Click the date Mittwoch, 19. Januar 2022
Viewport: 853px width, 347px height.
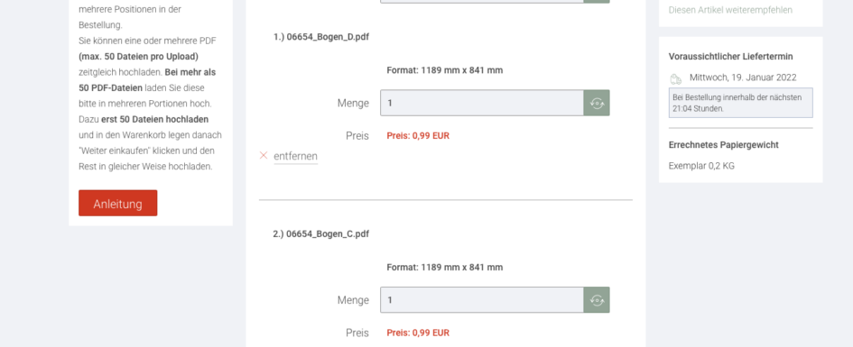click(x=743, y=78)
